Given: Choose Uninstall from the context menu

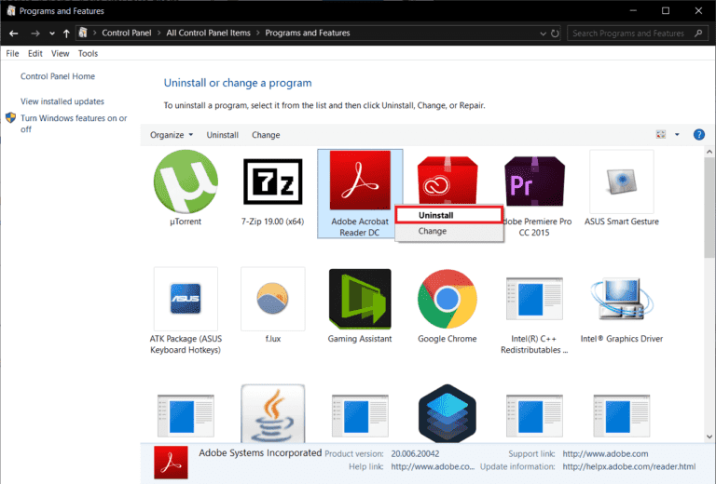Looking at the screenshot, I should pos(436,215).
